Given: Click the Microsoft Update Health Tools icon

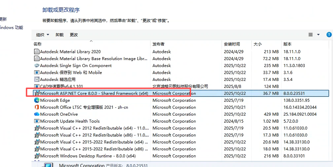Looking at the screenshot, I should tap(36, 121).
